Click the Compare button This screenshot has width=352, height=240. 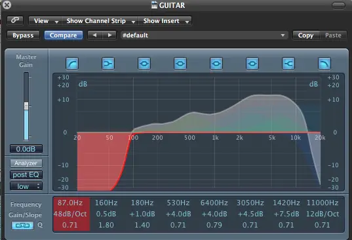[x=64, y=35]
